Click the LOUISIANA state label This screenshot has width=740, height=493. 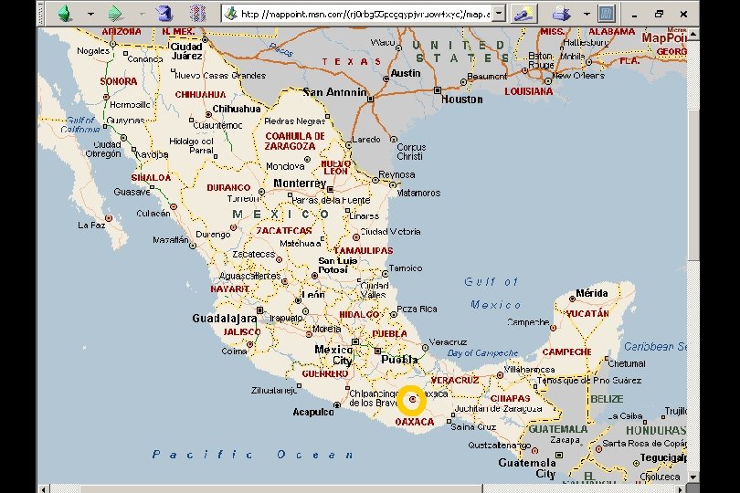tap(529, 91)
